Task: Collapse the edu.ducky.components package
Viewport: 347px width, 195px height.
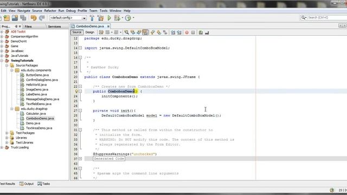Action: coord(12,70)
